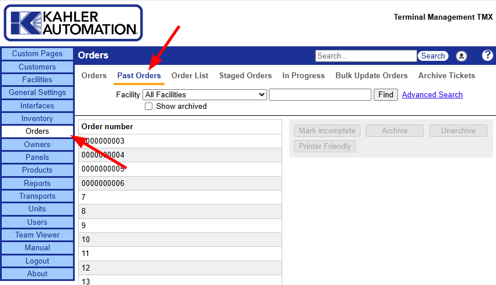Select order number 0000000004 row

point(180,155)
